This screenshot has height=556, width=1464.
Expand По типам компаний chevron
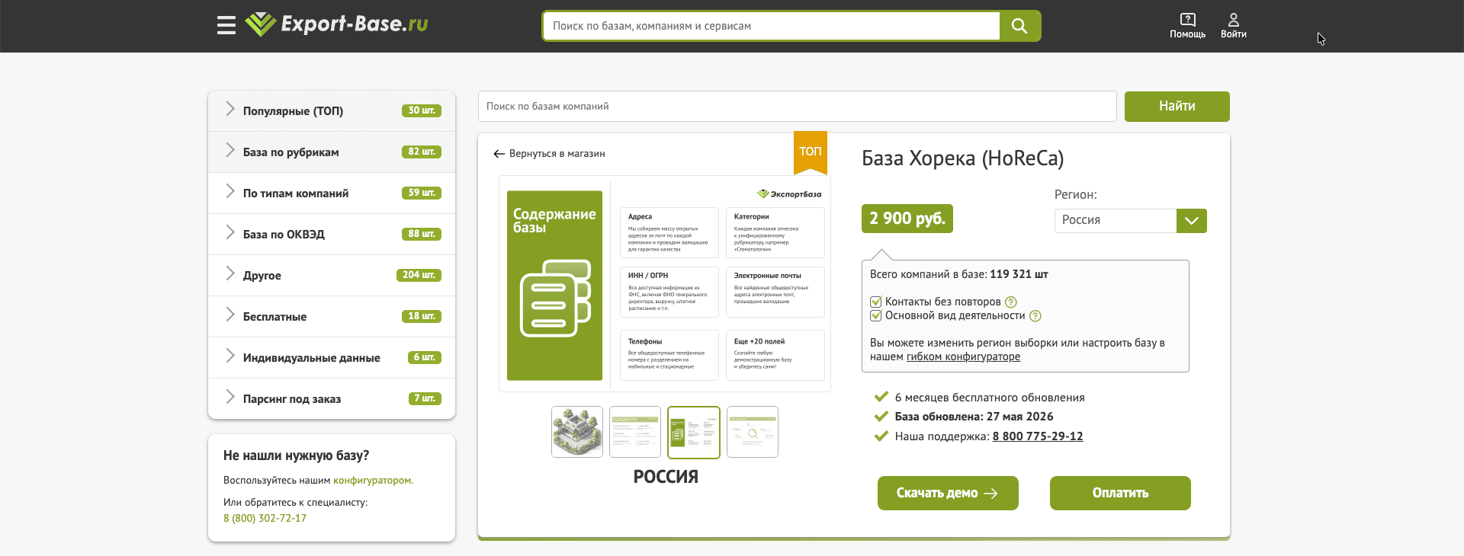pyautogui.click(x=230, y=192)
